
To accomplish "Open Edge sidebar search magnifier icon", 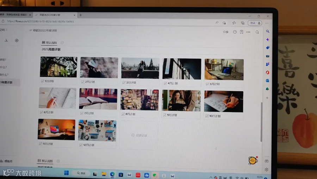I will (267, 31).
